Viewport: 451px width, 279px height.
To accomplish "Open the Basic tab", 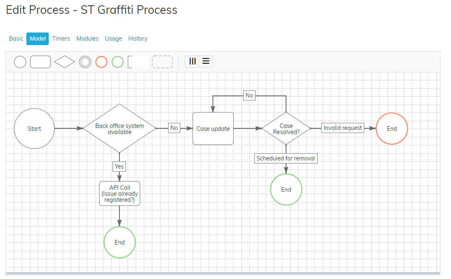I will [x=16, y=39].
